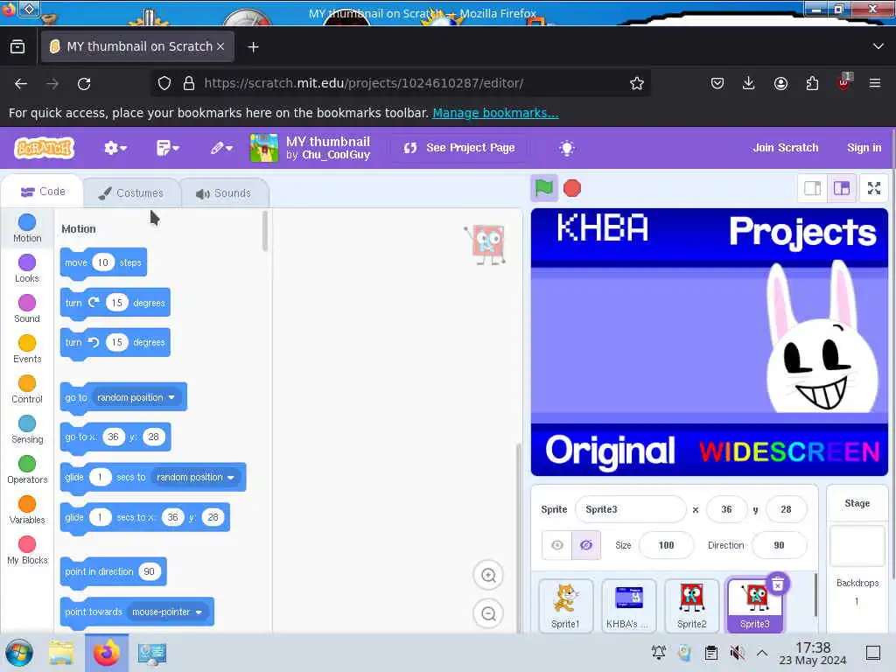Hide sprite with crossed-eye icon

coord(585,545)
